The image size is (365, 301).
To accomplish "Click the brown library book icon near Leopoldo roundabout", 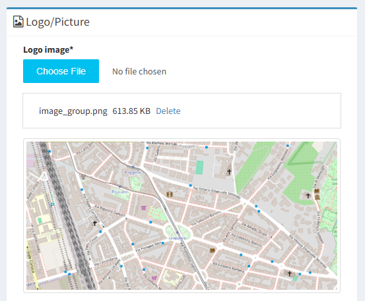I will point(212,250).
